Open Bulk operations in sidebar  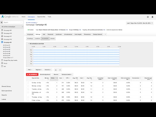7,91
